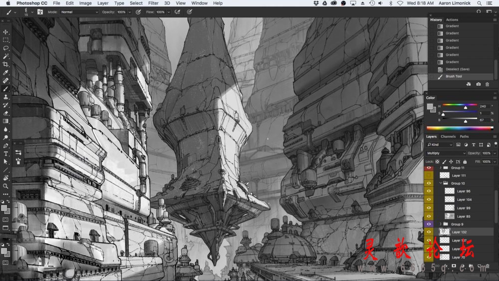Expand Group 11 in Layers panel
Image resolution: width=499 pixels, height=281 pixels.
coord(441,168)
